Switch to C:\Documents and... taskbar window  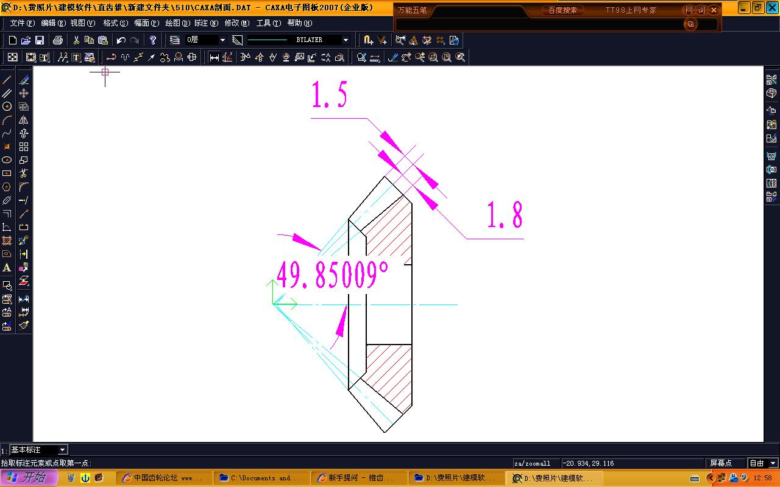tap(261, 478)
